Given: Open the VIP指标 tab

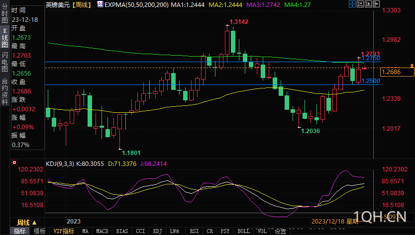Looking at the screenshot, I should 64,231.
